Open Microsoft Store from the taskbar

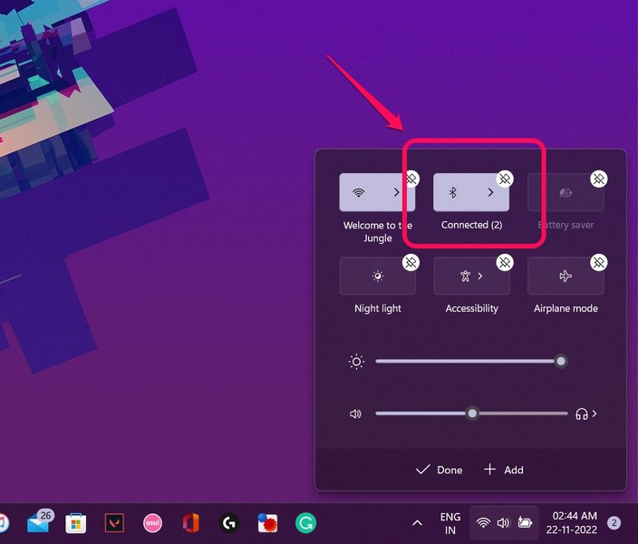point(76,523)
